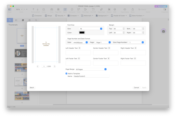Click the Top margin stepper arrows
The height and width of the screenshot is (117, 176).
click(x=123, y=29)
